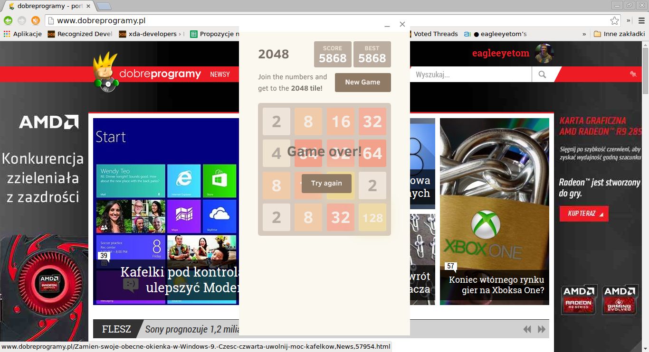Click the 128 tile on the board
Image resolution: width=649 pixels, height=352 pixels.
pos(372,217)
